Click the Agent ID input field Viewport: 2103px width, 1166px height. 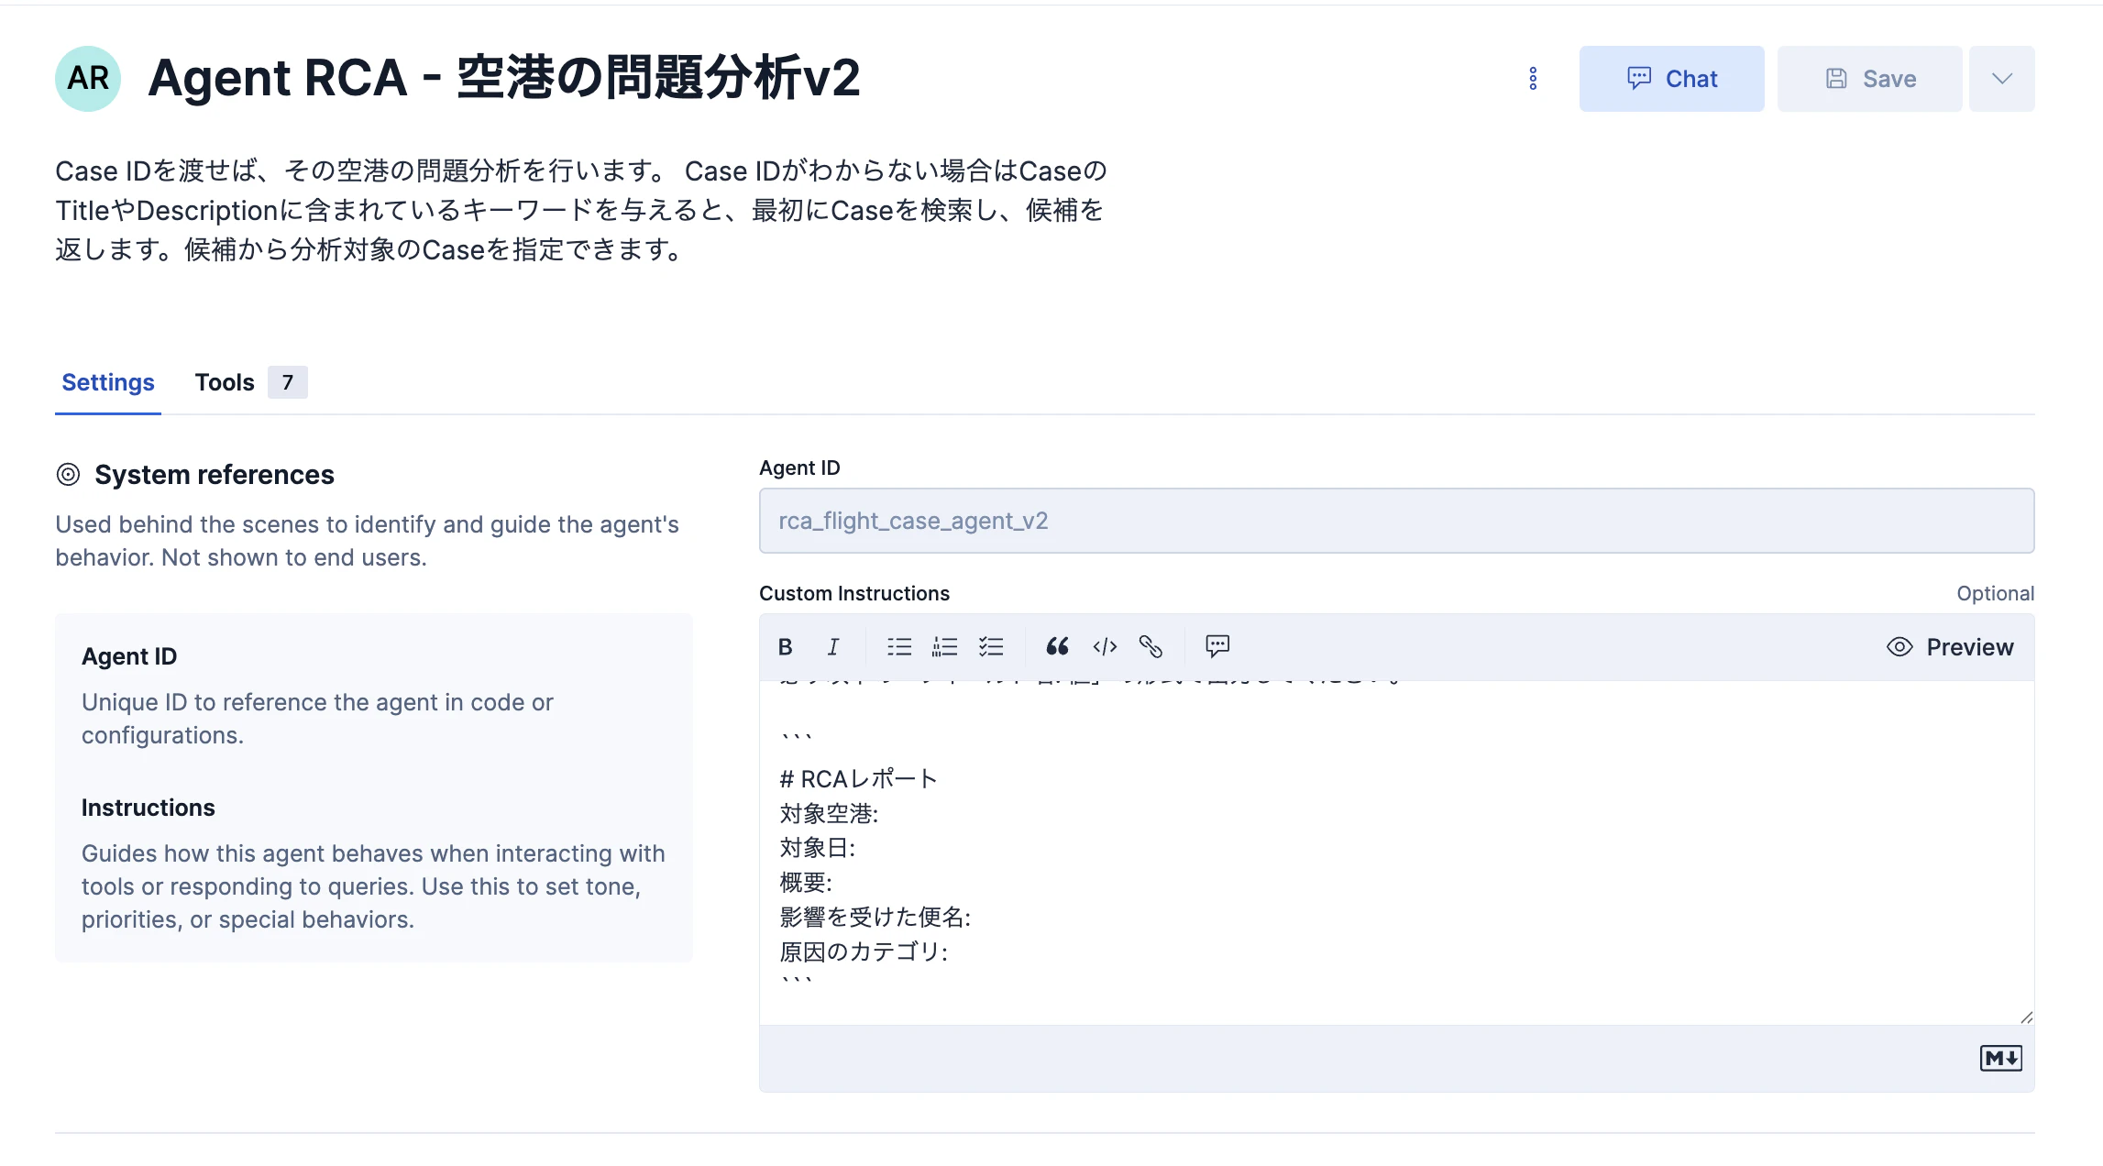(x=1396, y=521)
